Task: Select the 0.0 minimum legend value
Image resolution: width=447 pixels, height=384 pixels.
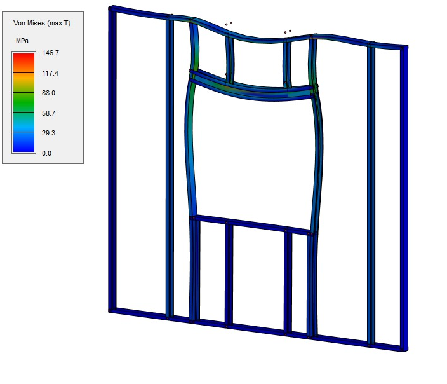Action: point(46,153)
